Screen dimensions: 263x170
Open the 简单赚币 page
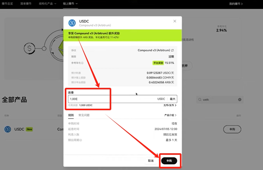(x=26, y=4)
